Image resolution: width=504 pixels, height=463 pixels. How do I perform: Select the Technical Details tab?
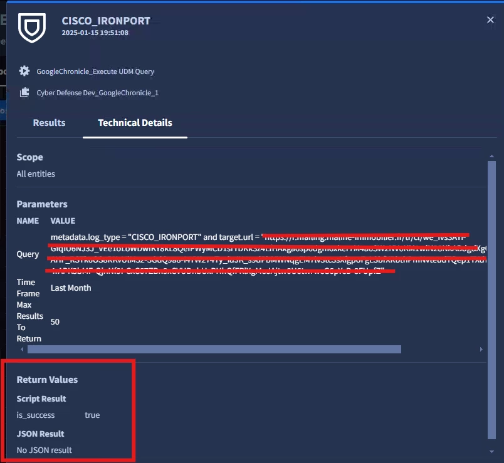[135, 123]
